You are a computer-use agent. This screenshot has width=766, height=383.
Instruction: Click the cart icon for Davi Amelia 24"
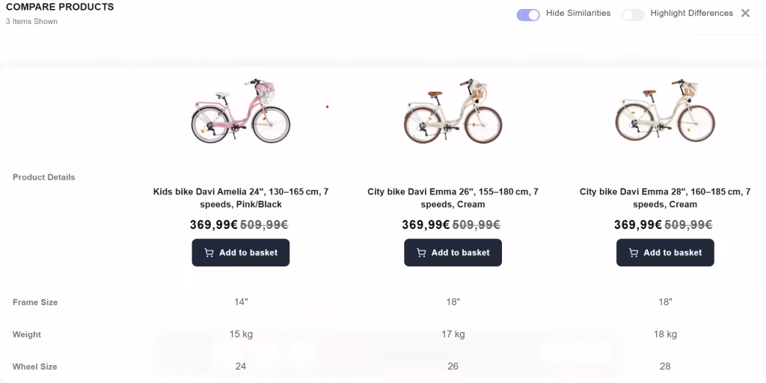click(x=209, y=253)
